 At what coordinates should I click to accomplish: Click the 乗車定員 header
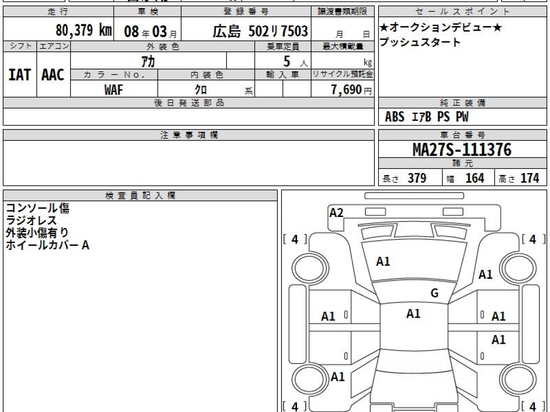[x=283, y=46]
